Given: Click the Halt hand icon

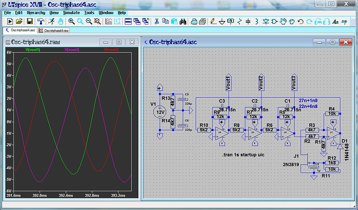Looking at the screenshot, I should (x=60, y=21).
